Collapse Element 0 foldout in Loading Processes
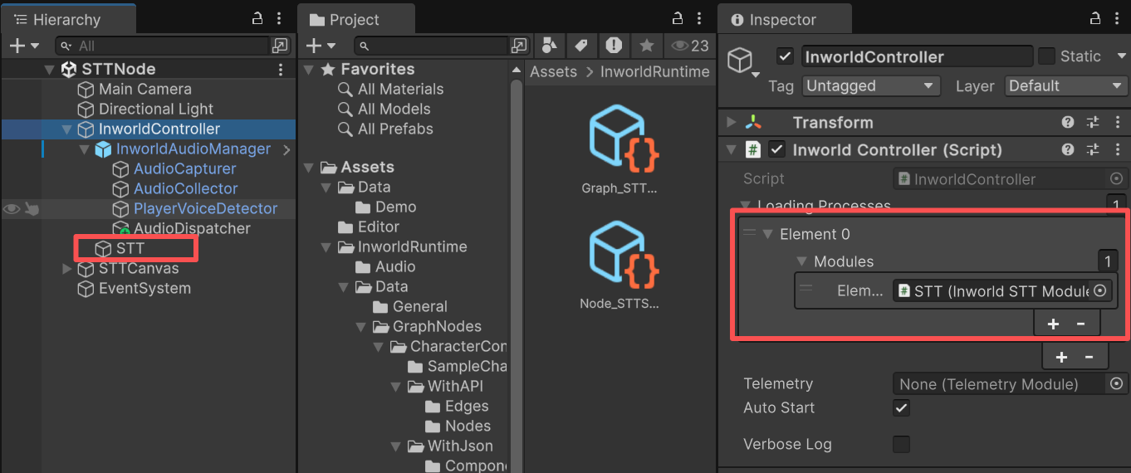1131x473 pixels. click(767, 234)
